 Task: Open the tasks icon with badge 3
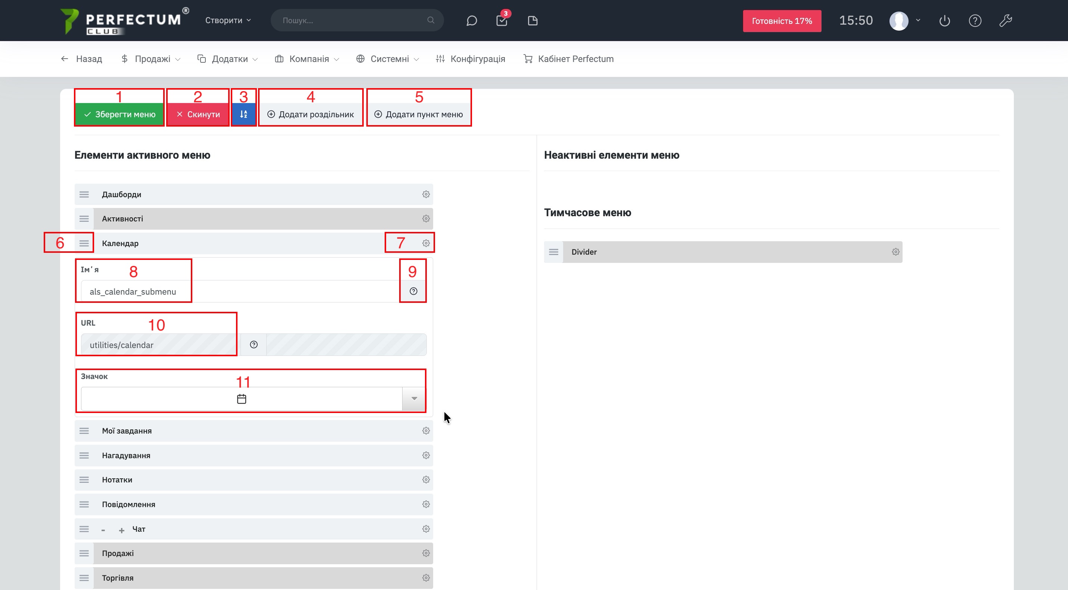tap(502, 21)
